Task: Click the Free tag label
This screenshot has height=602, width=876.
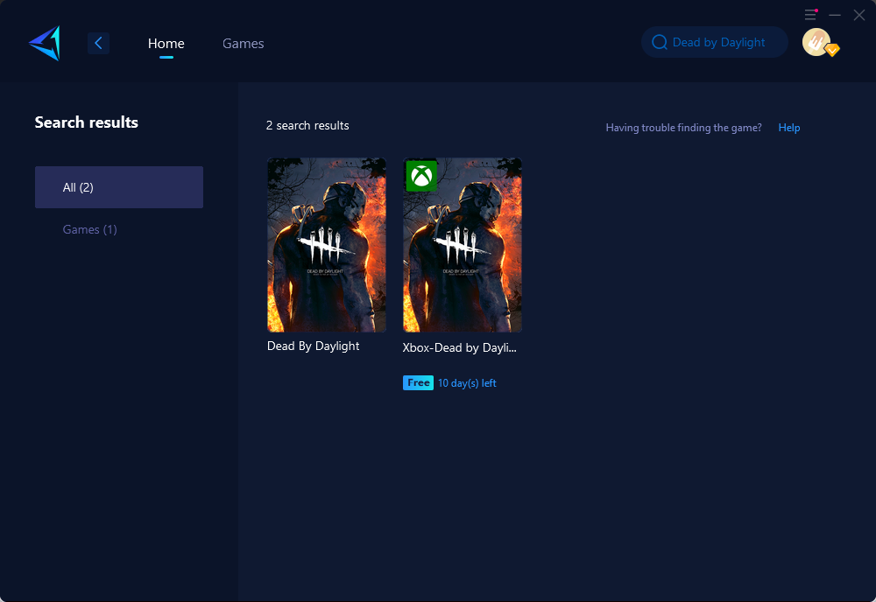Action: [x=418, y=382]
